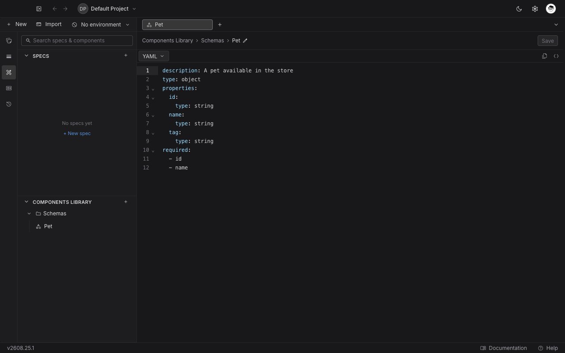
Task: Click '- id' required entry
Action: (175, 159)
